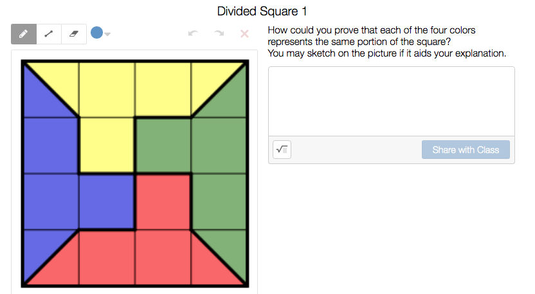Expand the pen color dropdown arrow
The height and width of the screenshot is (294, 535).
pyautogui.click(x=107, y=34)
